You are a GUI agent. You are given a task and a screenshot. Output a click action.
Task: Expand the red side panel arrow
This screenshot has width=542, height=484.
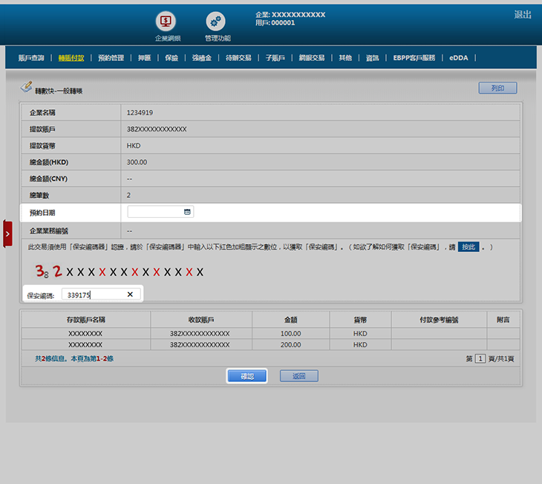(7, 233)
